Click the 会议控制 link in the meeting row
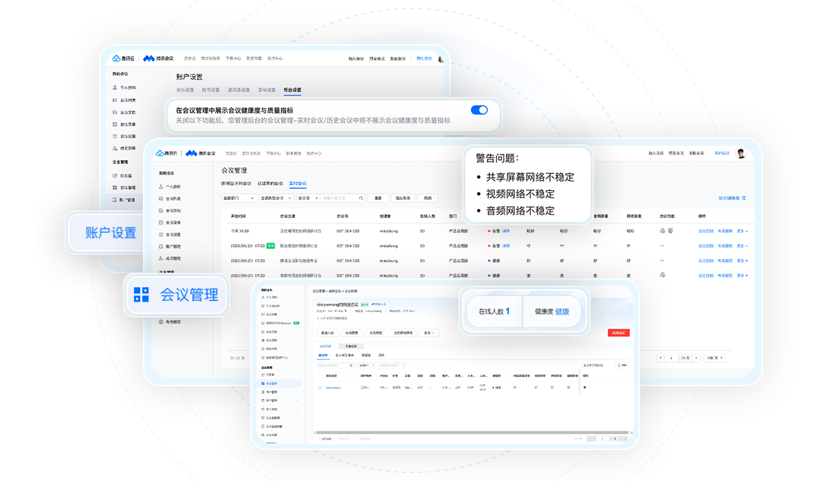Image resolution: width=825 pixels, height=481 pixels. point(706,231)
